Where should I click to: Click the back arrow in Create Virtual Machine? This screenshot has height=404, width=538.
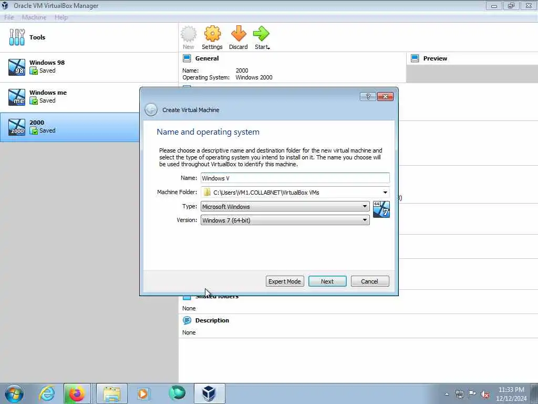click(151, 109)
